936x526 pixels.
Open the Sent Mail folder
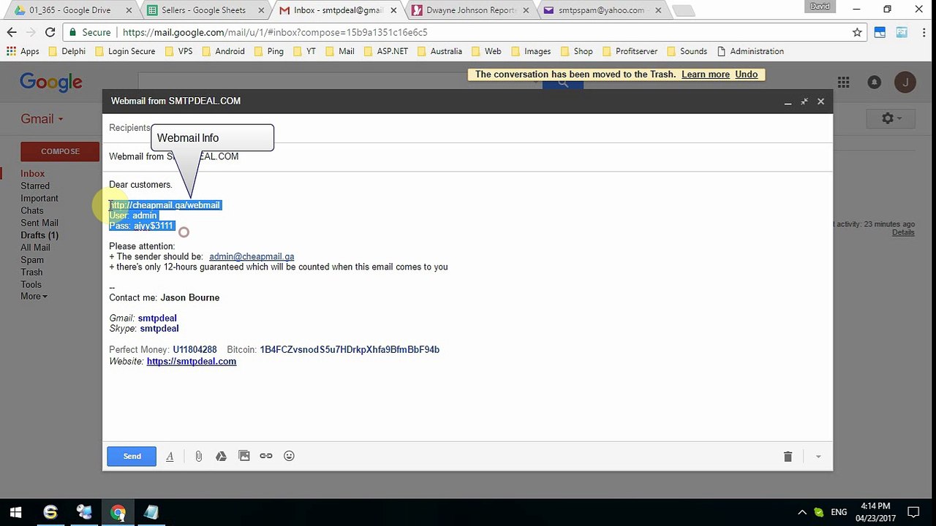[39, 223]
